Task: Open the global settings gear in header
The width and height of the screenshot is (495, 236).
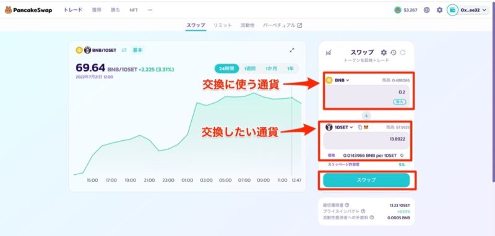Action: click(x=439, y=10)
